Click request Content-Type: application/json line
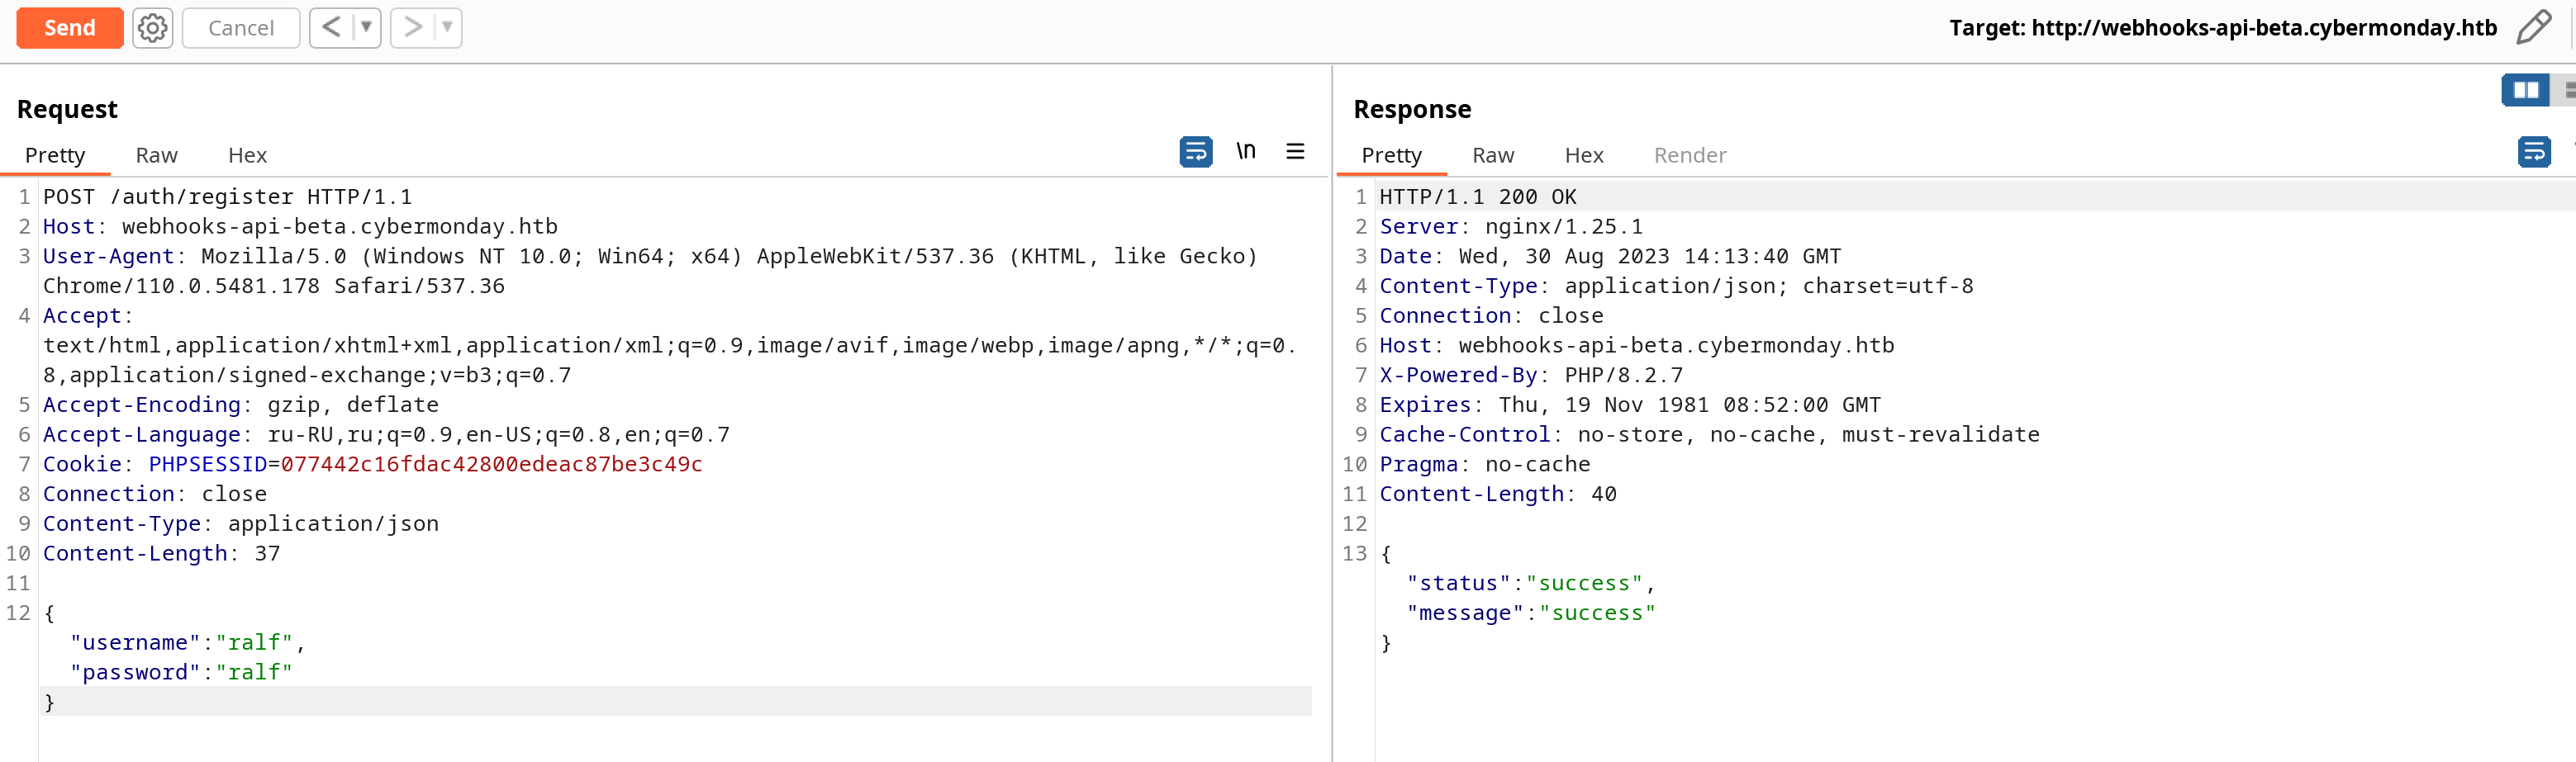 point(241,524)
